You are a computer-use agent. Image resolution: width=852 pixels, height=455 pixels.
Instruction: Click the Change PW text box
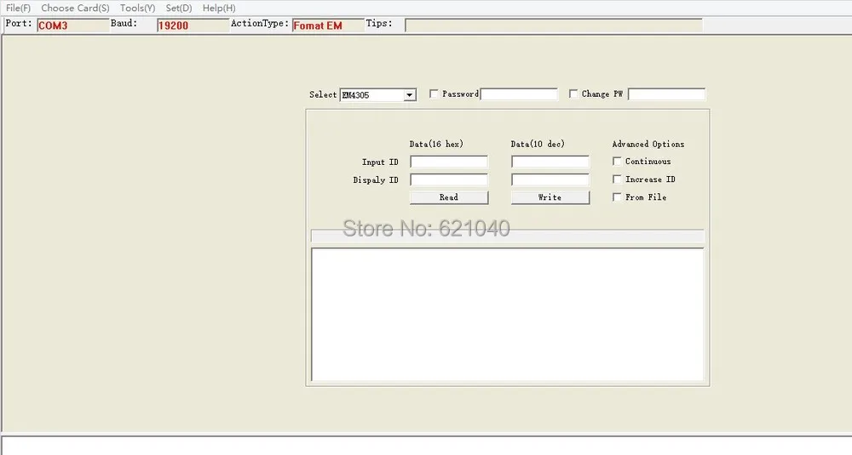pos(667,94)
